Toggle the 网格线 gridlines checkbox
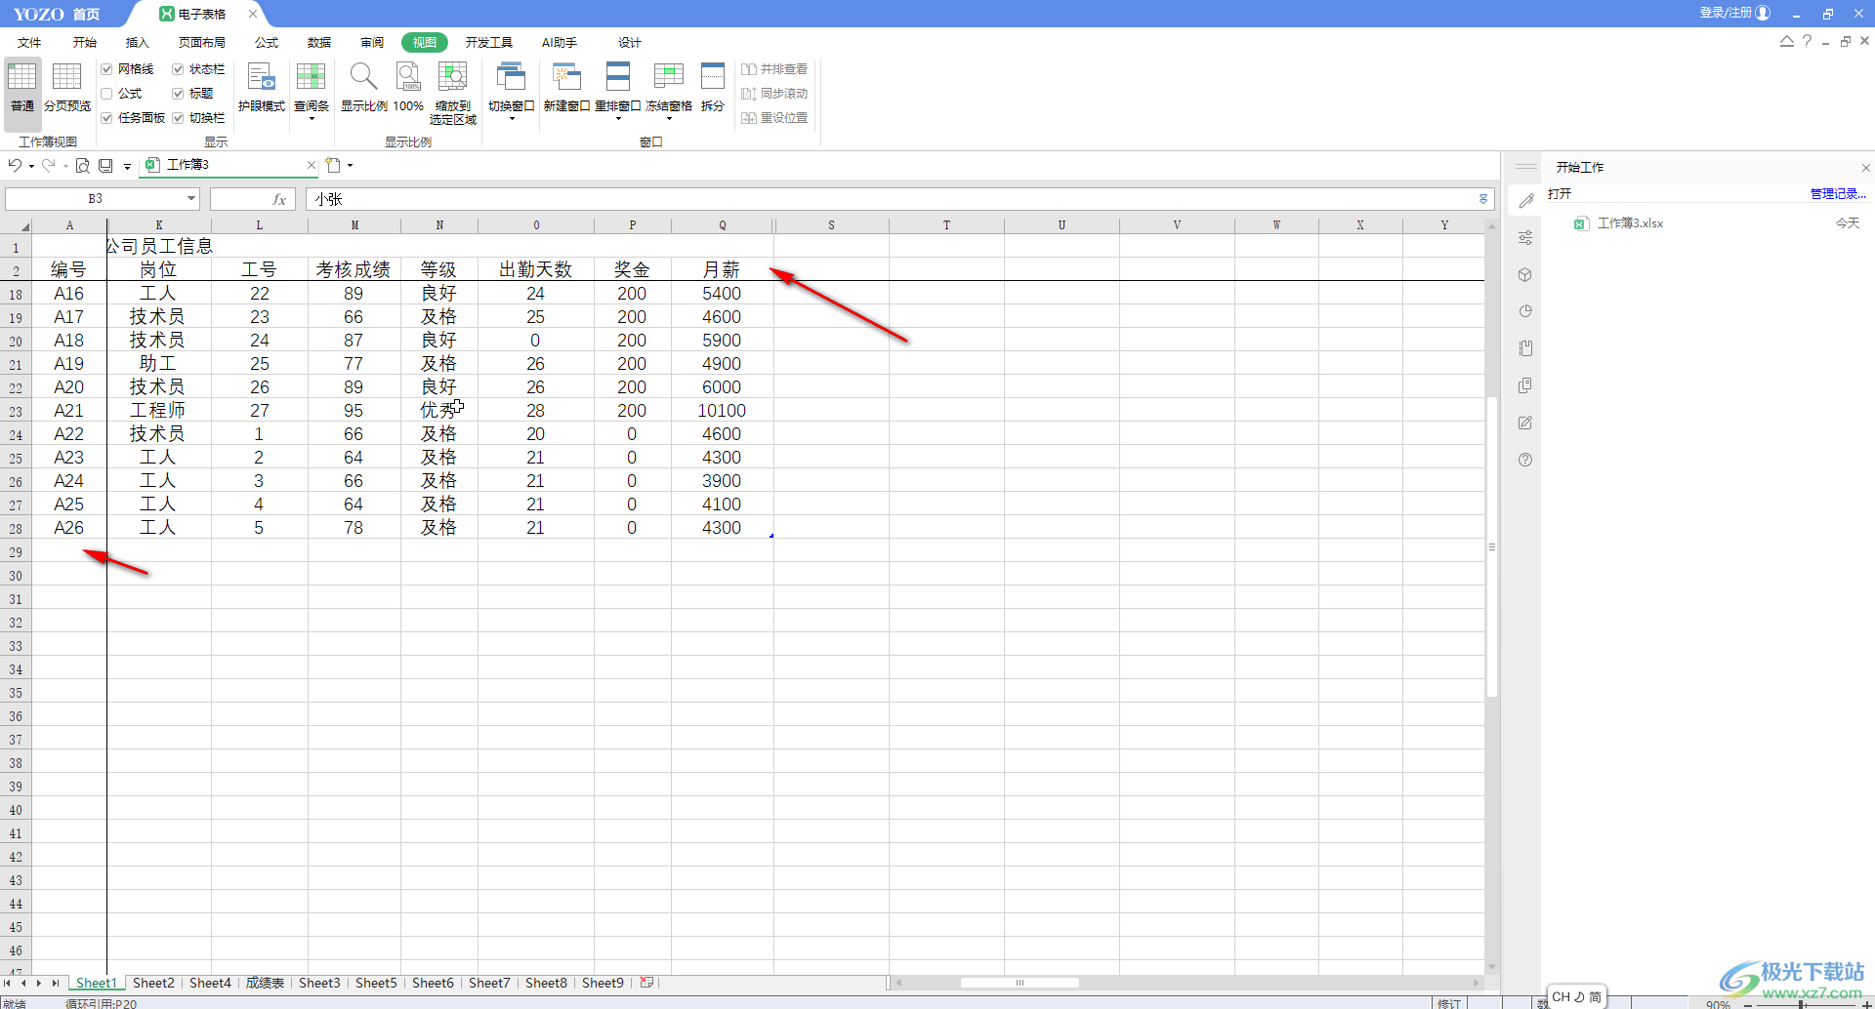This screenshot has width=1875, height=1009. [107, 69]
